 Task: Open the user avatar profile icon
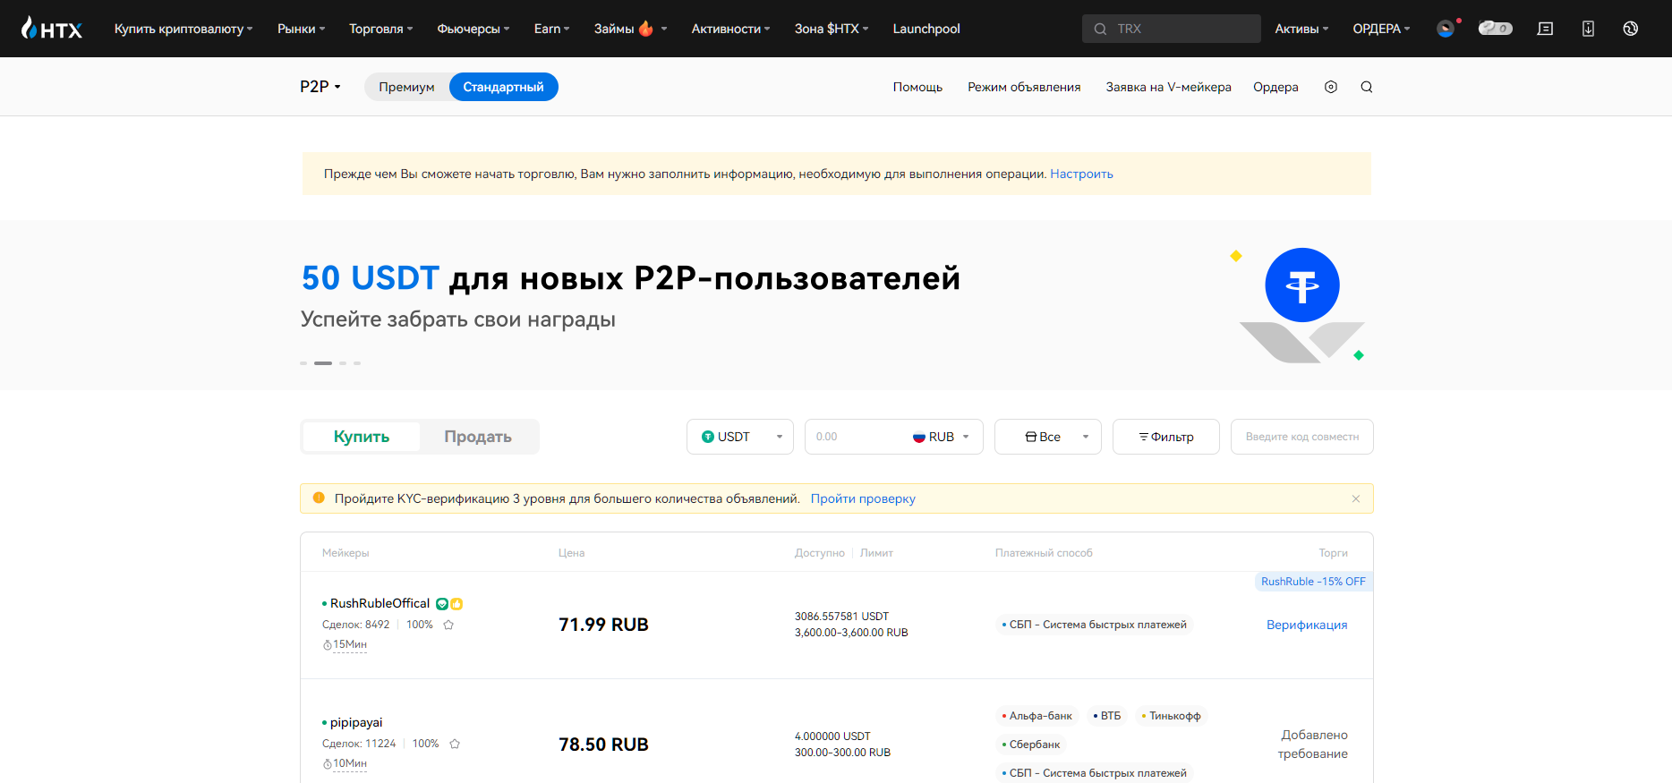click(1446, 29)
